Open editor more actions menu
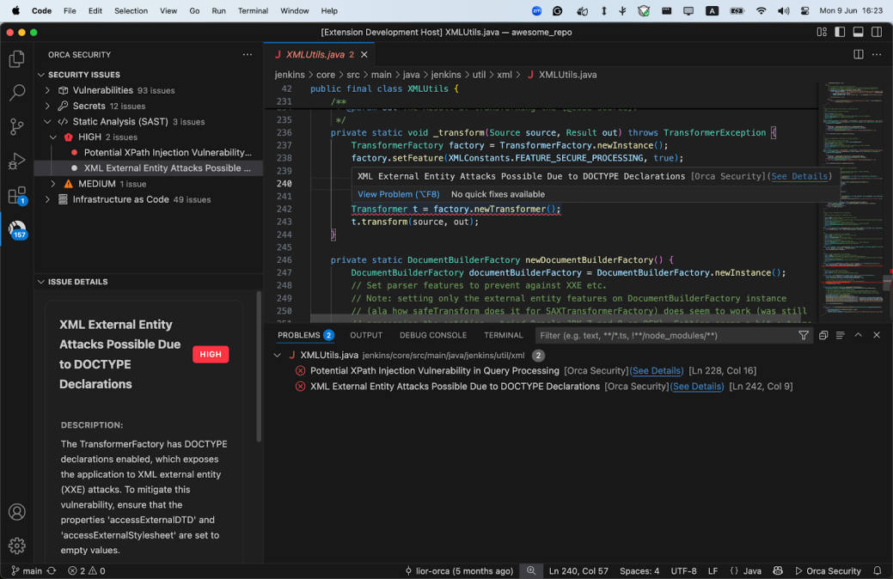 pos(877,55)
